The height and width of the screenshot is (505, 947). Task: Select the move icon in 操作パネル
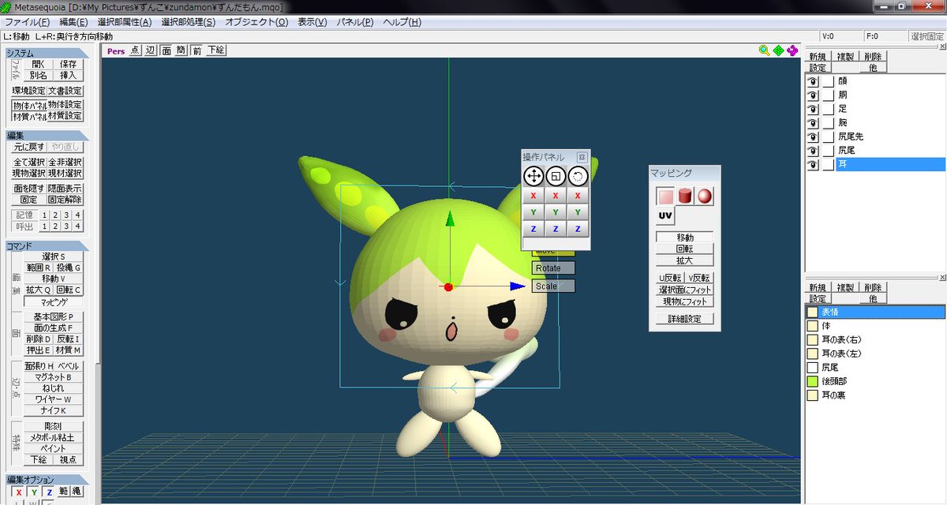533,176
